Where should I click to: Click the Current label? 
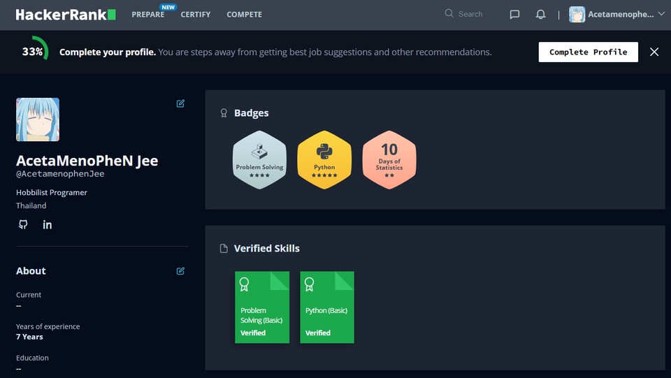(29, 295)
